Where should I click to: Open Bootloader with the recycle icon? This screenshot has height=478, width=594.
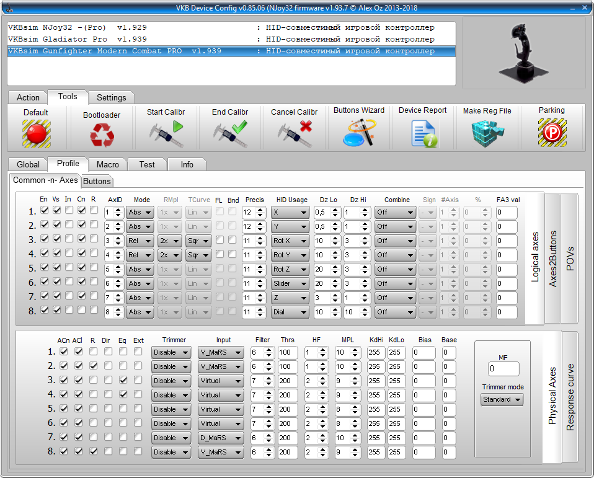coord(101,135)
